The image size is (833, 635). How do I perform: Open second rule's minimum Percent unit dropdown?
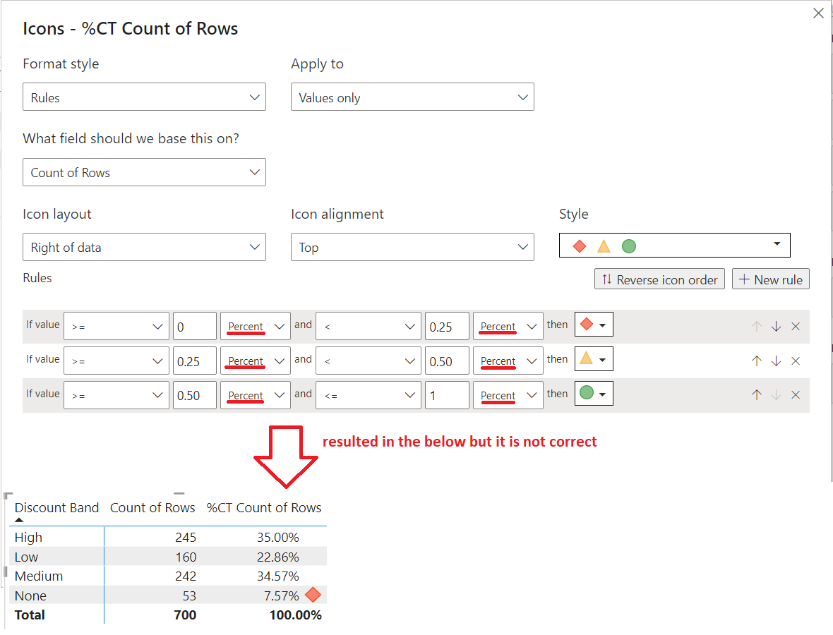pos(256,361)
